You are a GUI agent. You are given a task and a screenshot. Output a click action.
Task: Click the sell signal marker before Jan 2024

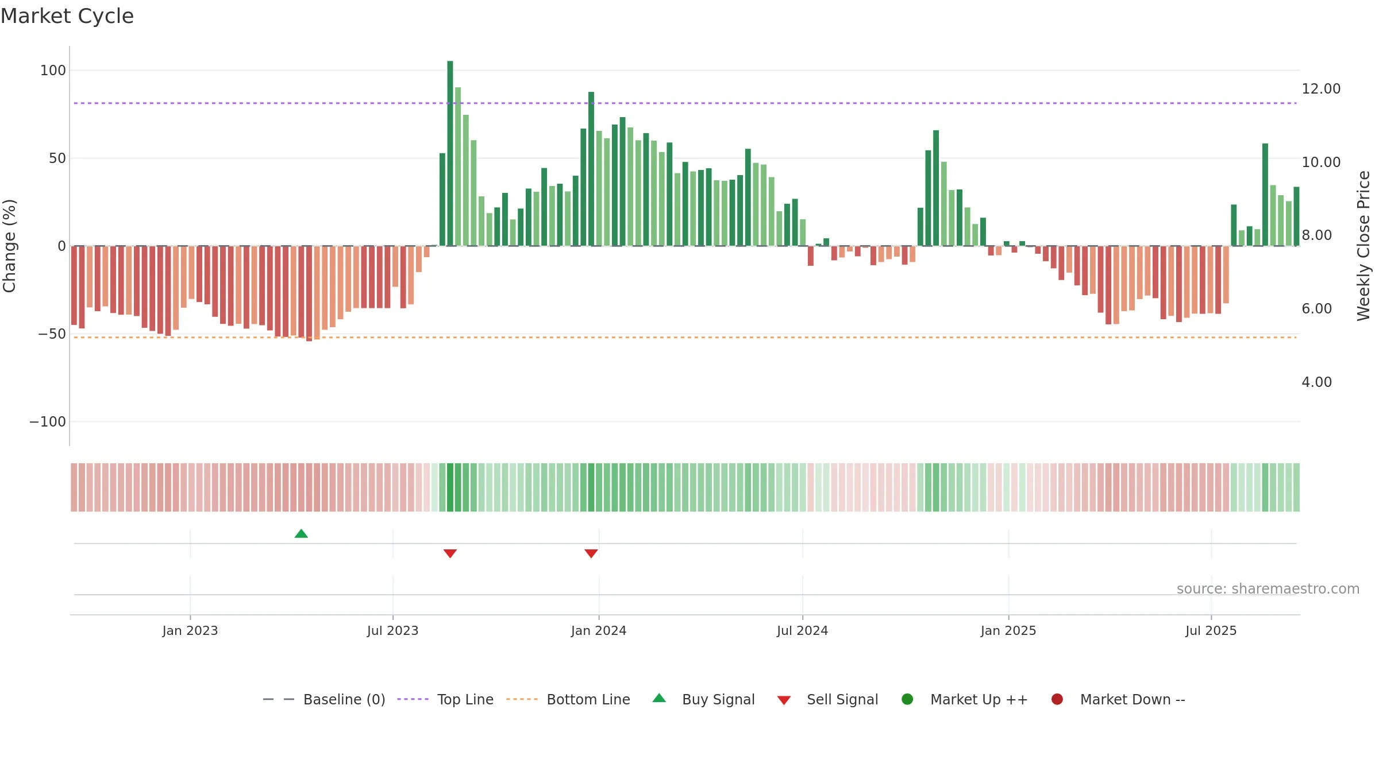591,553
